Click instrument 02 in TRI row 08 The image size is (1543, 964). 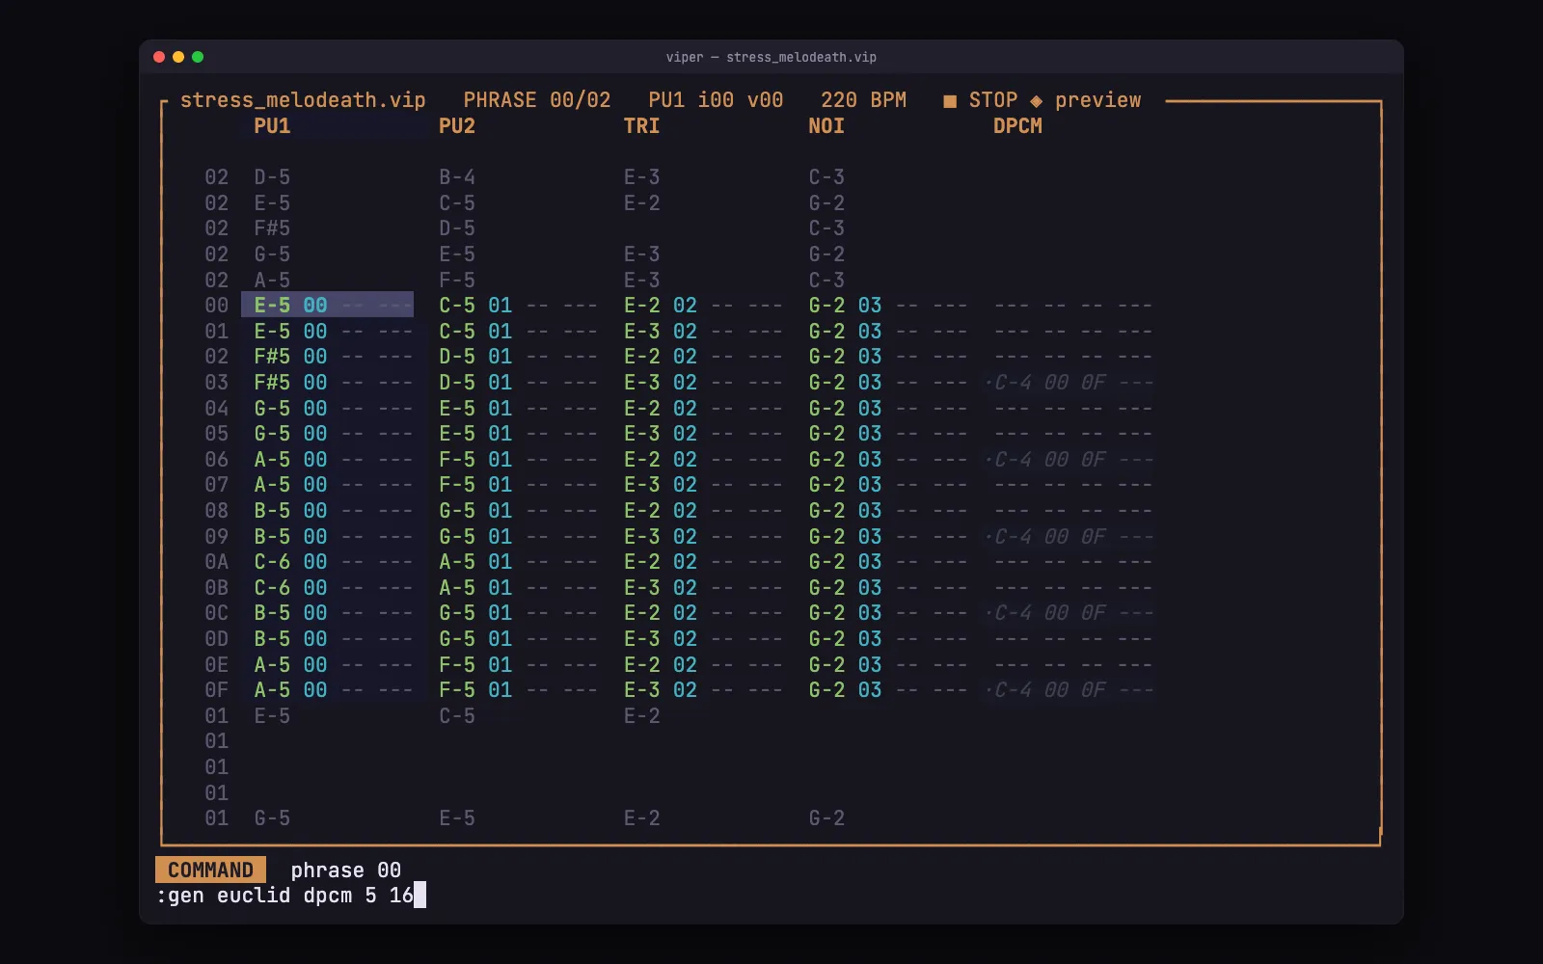click(685, 511)
